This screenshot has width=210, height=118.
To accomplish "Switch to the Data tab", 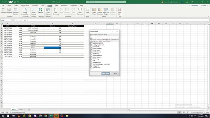I will [x=43, y=6].
